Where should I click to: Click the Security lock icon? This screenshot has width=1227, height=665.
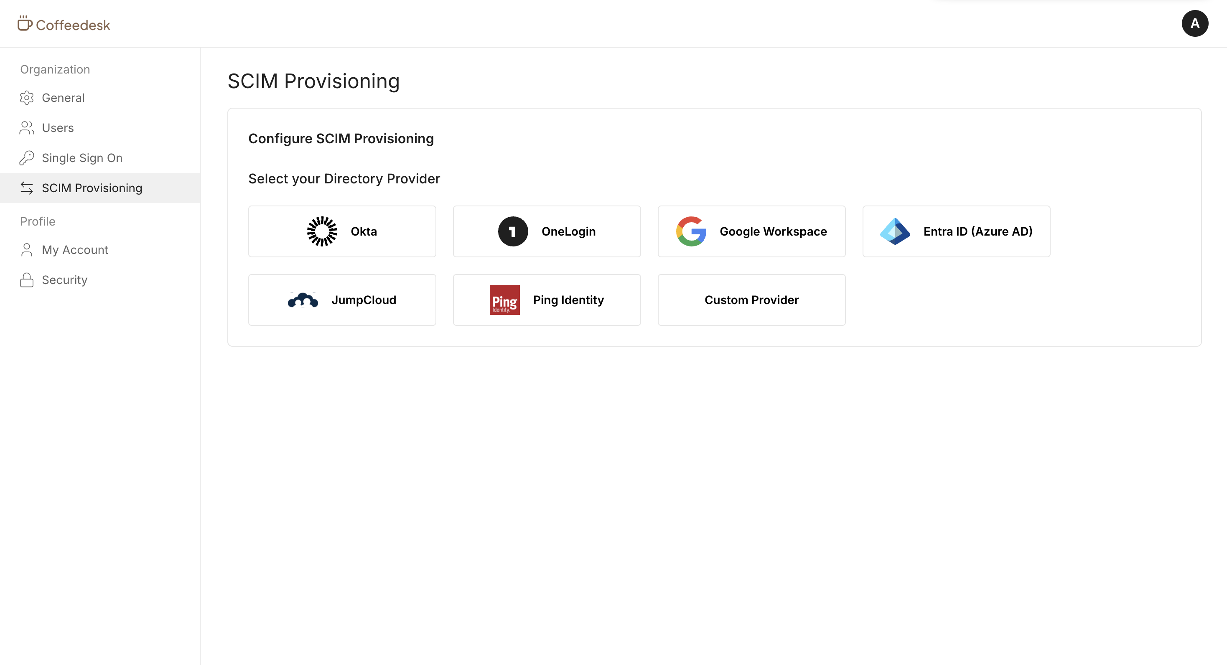[27, 280]
